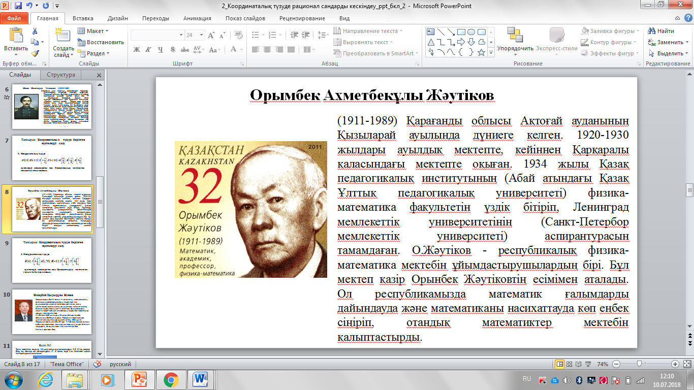Screen dimensions: 694x390
Task: Click the right arrow shape in gallery
Action: [x=461, y=42]
